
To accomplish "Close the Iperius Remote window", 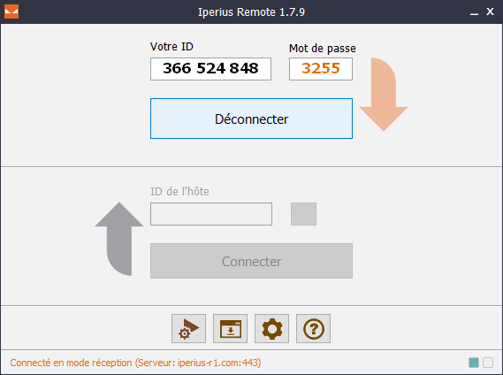I will (490, 11).
